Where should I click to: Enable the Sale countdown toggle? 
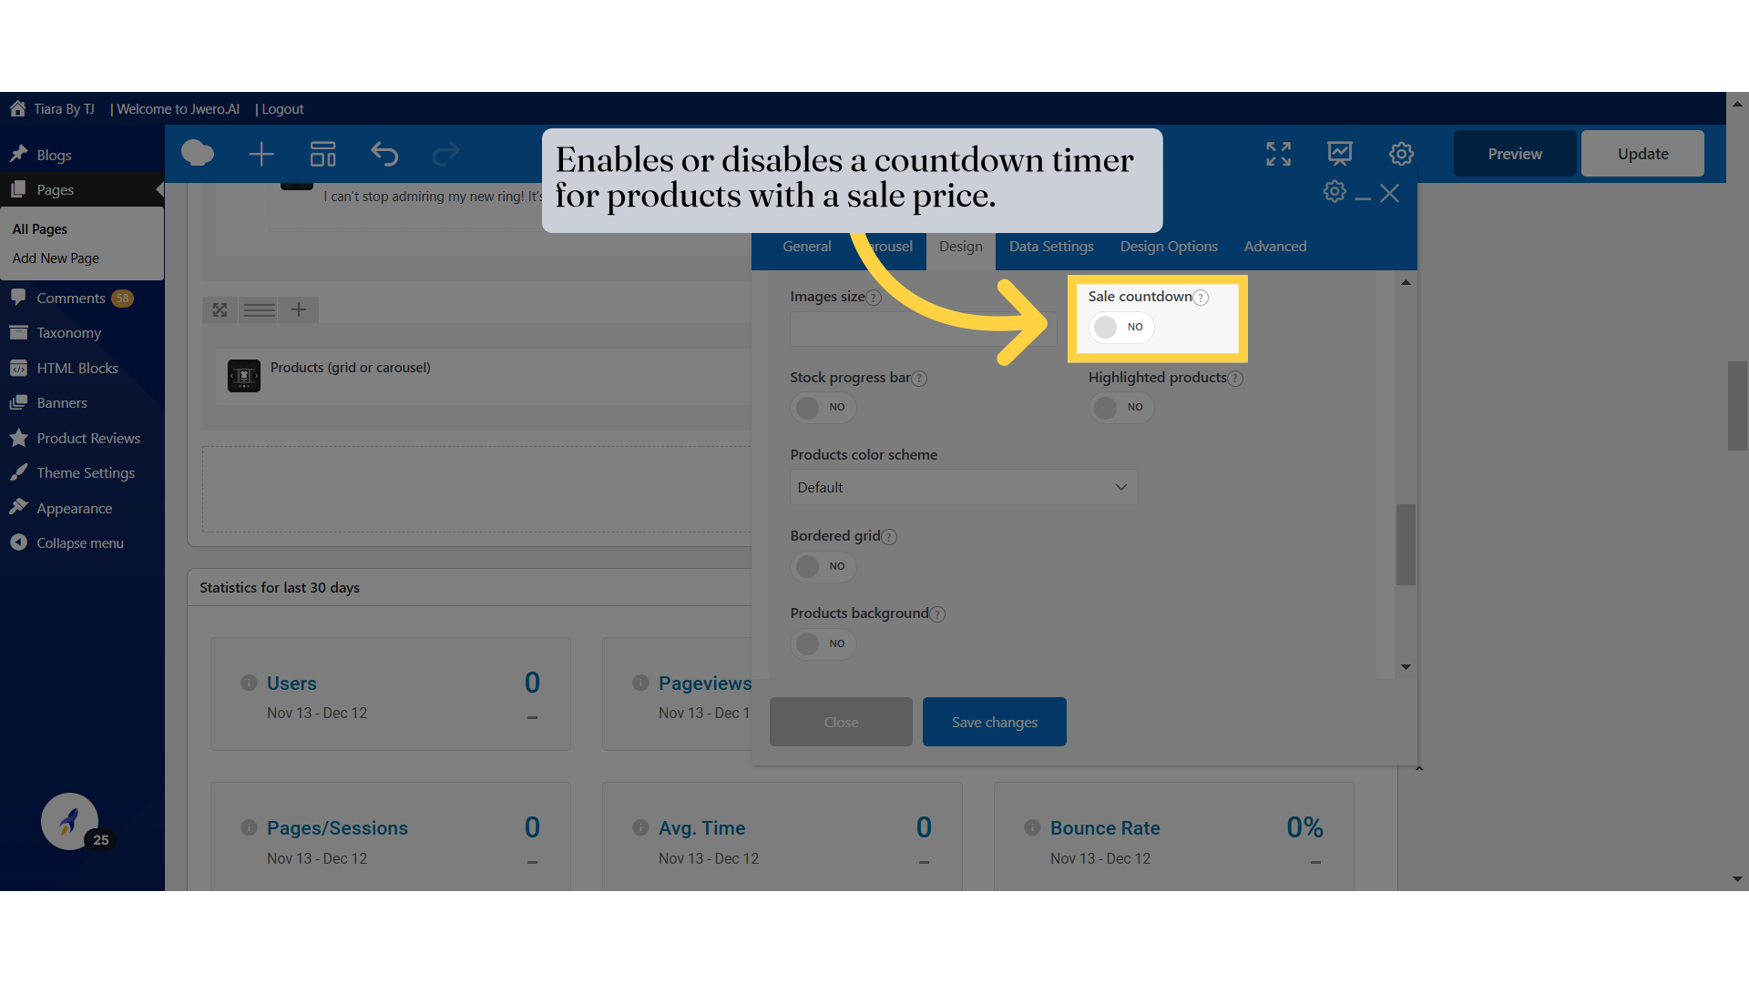(x=1120, y=327)
